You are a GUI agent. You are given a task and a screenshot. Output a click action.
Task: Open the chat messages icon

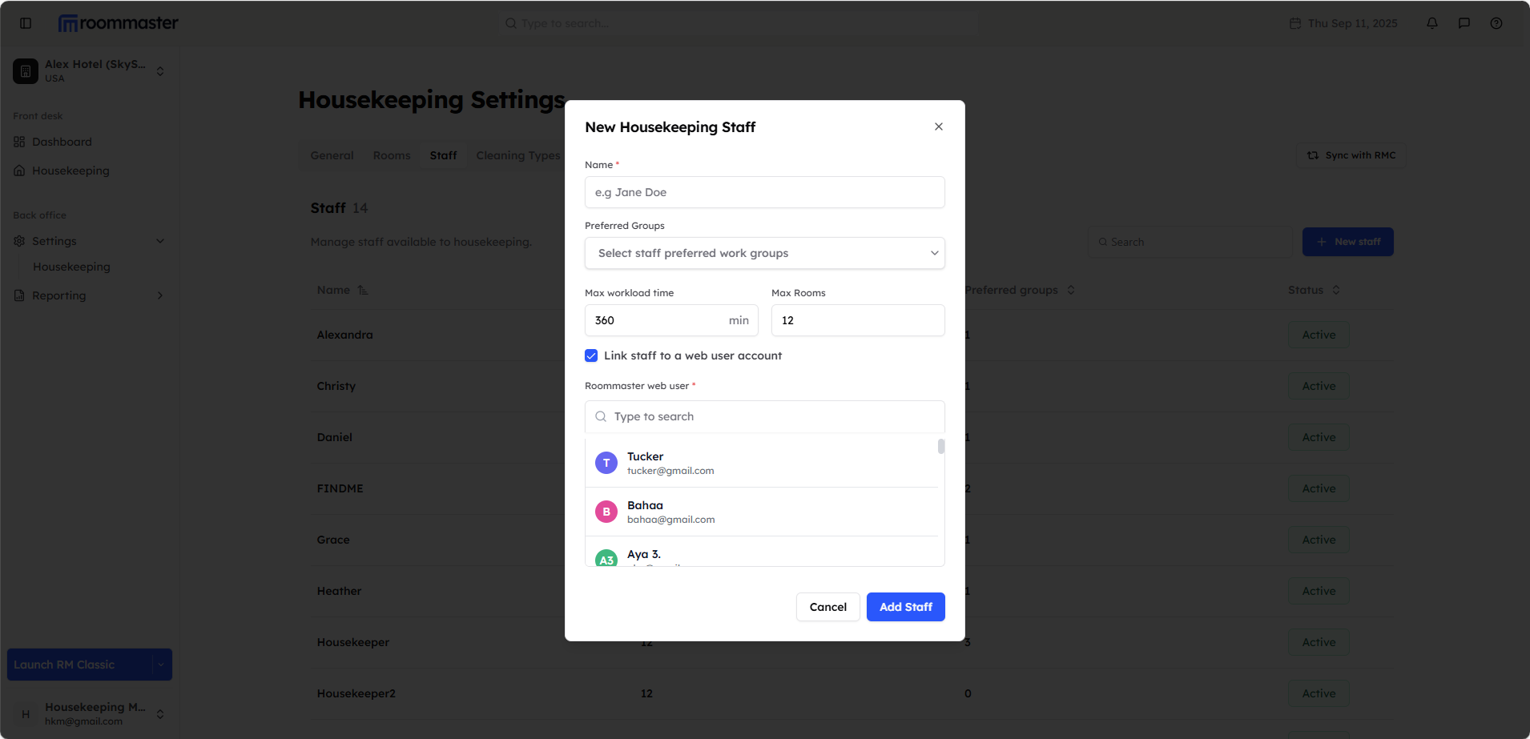click(x=1464, y=23)
